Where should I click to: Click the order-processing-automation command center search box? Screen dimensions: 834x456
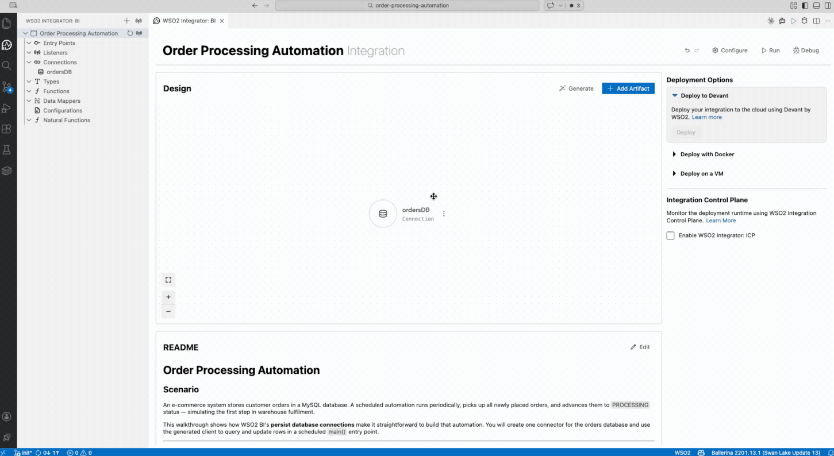click(x=408, y=6)
